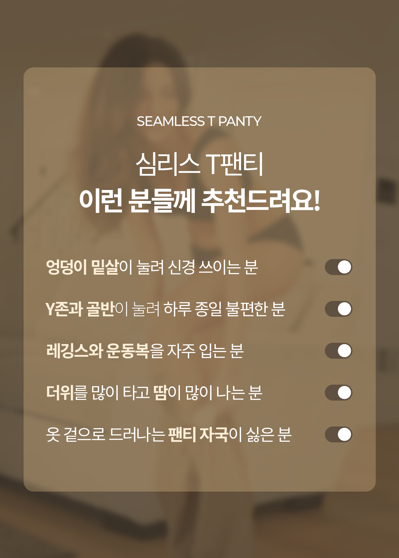Disable the 더위를 많이 타고 switch
This screenshot has height=558, width=399.
(x=338, y=393)
